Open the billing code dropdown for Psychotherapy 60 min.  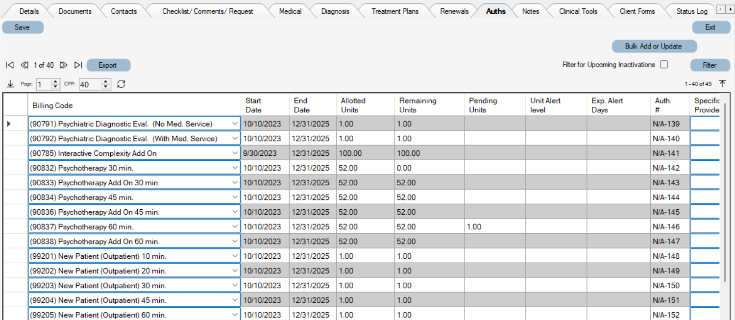coord(235,226)
